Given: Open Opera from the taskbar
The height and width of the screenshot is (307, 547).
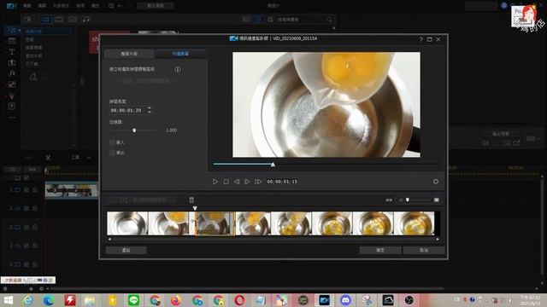Looking at the screenshot, I should pos(239,300).
